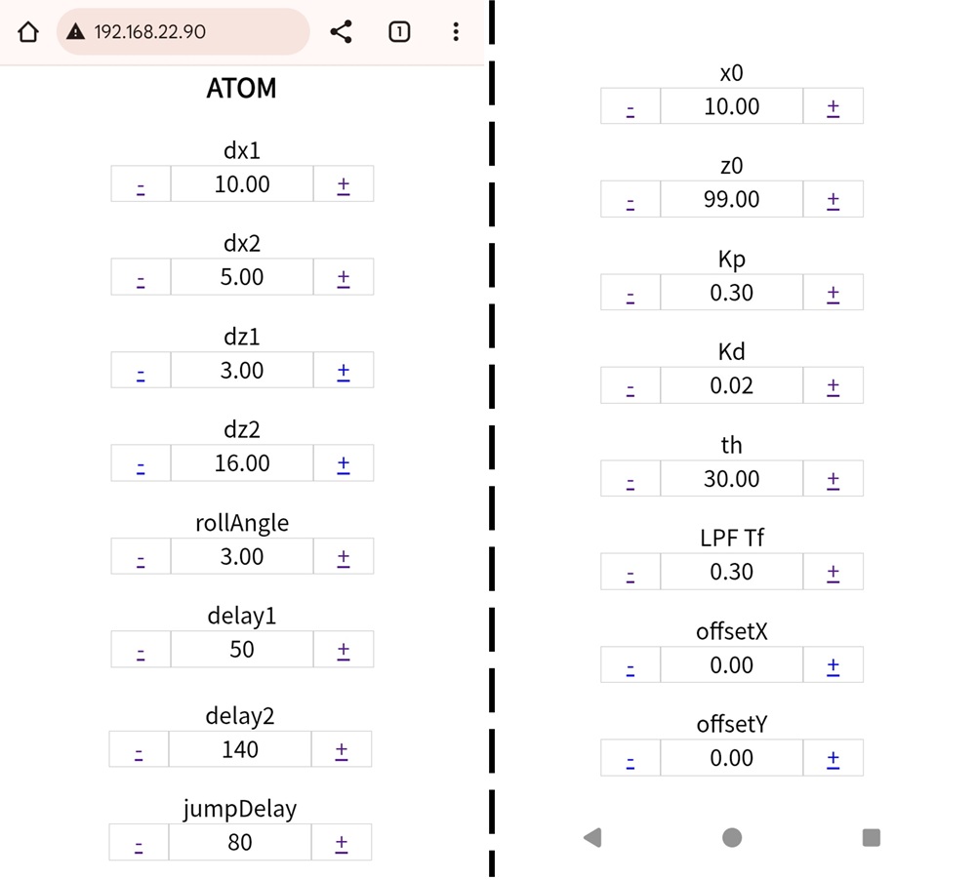This screenshot has width=976, height=880.
Task: Tap the browser home icon
Action: [28, 32]
